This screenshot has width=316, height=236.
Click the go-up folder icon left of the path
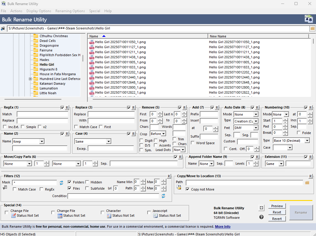click(x=3, y=29)
